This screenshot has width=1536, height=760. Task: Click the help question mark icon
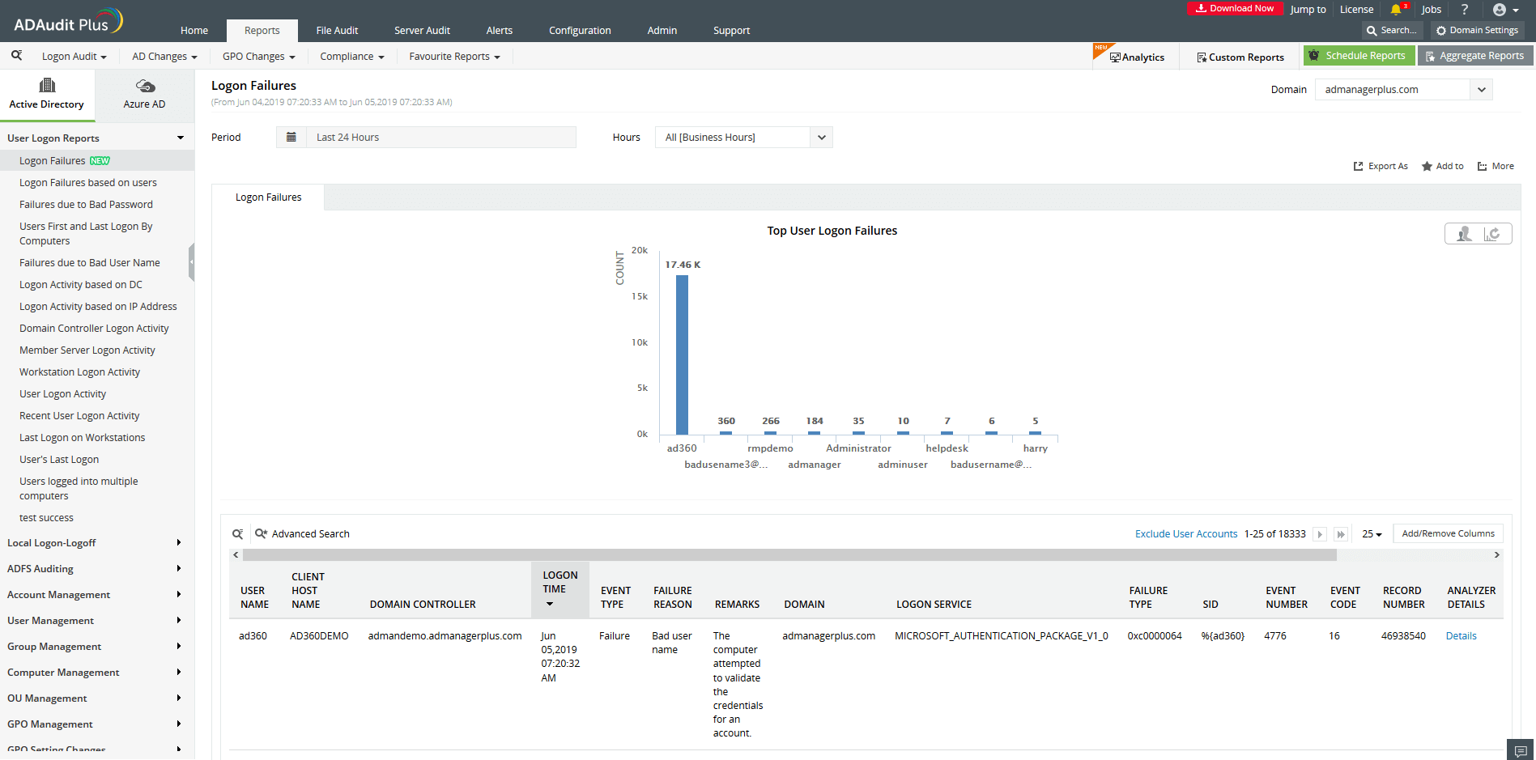click(x=1465, y=10)
